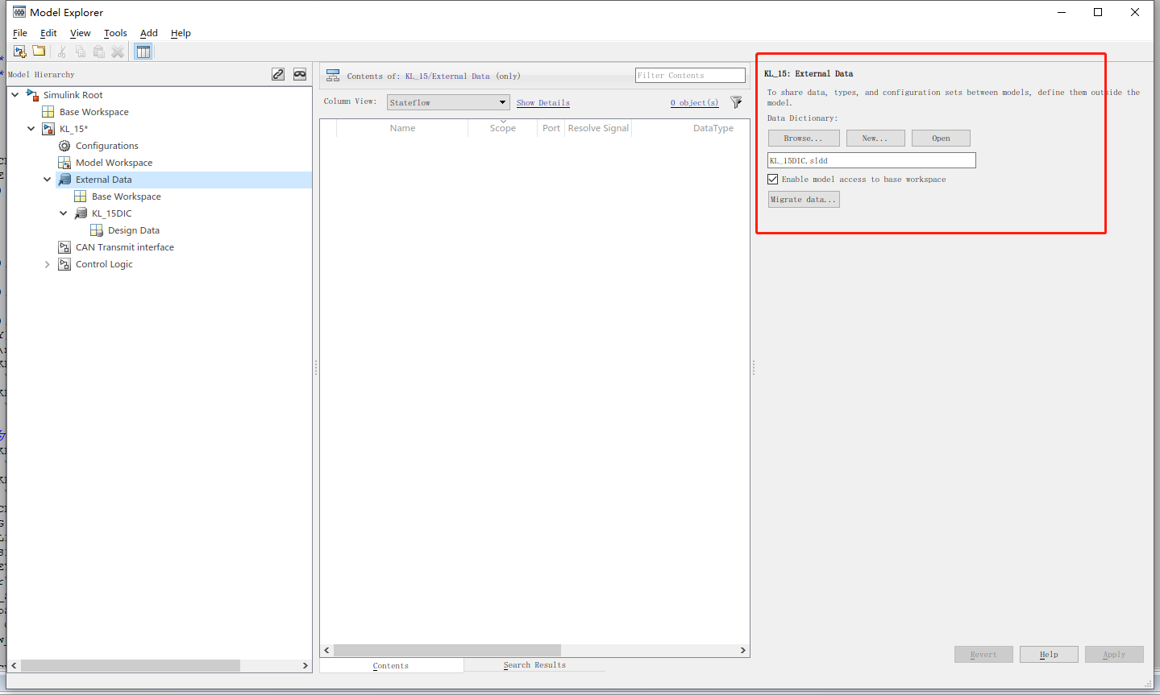Click the mask icon in Model Hierarchy
Image resolution: width=1160 pixels, height=695 pixels.
300,74
